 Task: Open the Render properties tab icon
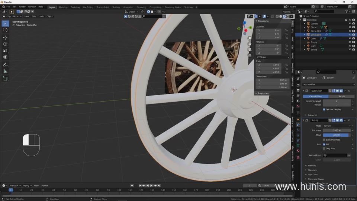coord(298,85)
